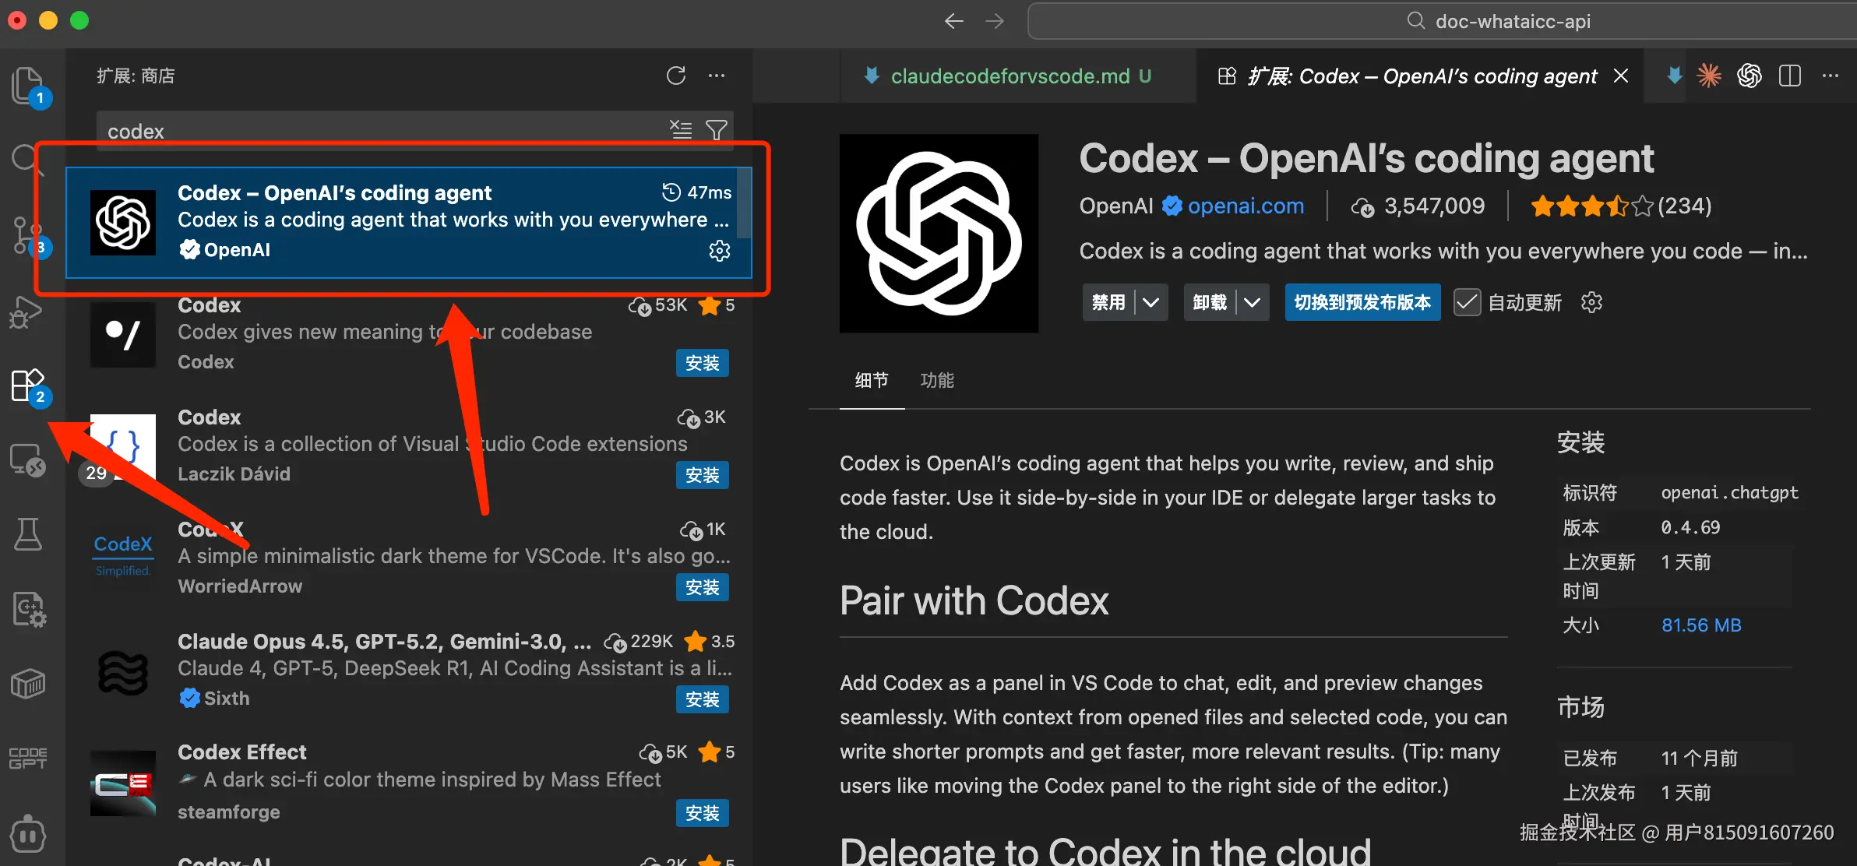Toggle the auto update checkbox
Screen dimensions: 1857x866
pos(1467,302)
